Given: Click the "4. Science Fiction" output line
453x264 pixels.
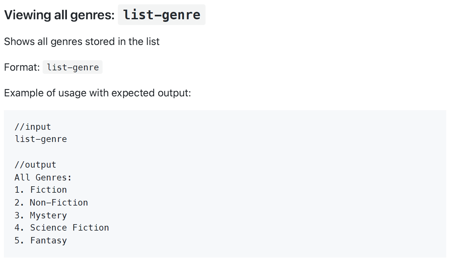Looking at the screenshot, I should point(62,228).
